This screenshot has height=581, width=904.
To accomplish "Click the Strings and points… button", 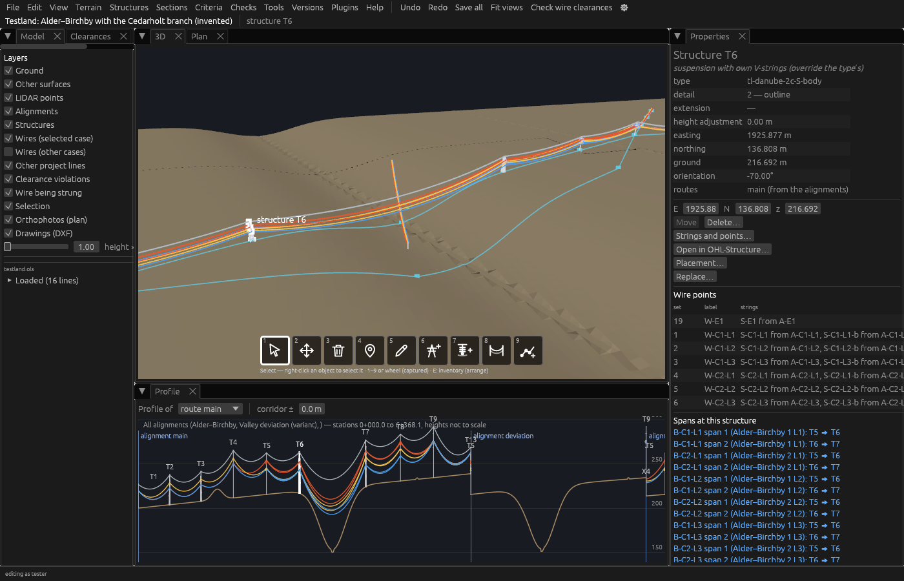I will [x=713, y=236].
